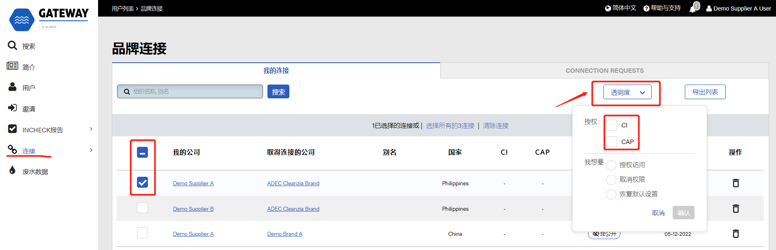Click the Gateway logo
The width and height of the screenshot is (776, 250).
[49, 19]
